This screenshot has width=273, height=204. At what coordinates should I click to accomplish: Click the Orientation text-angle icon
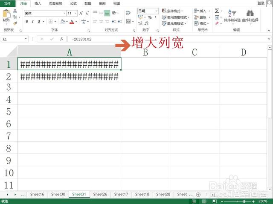point(114,13)
